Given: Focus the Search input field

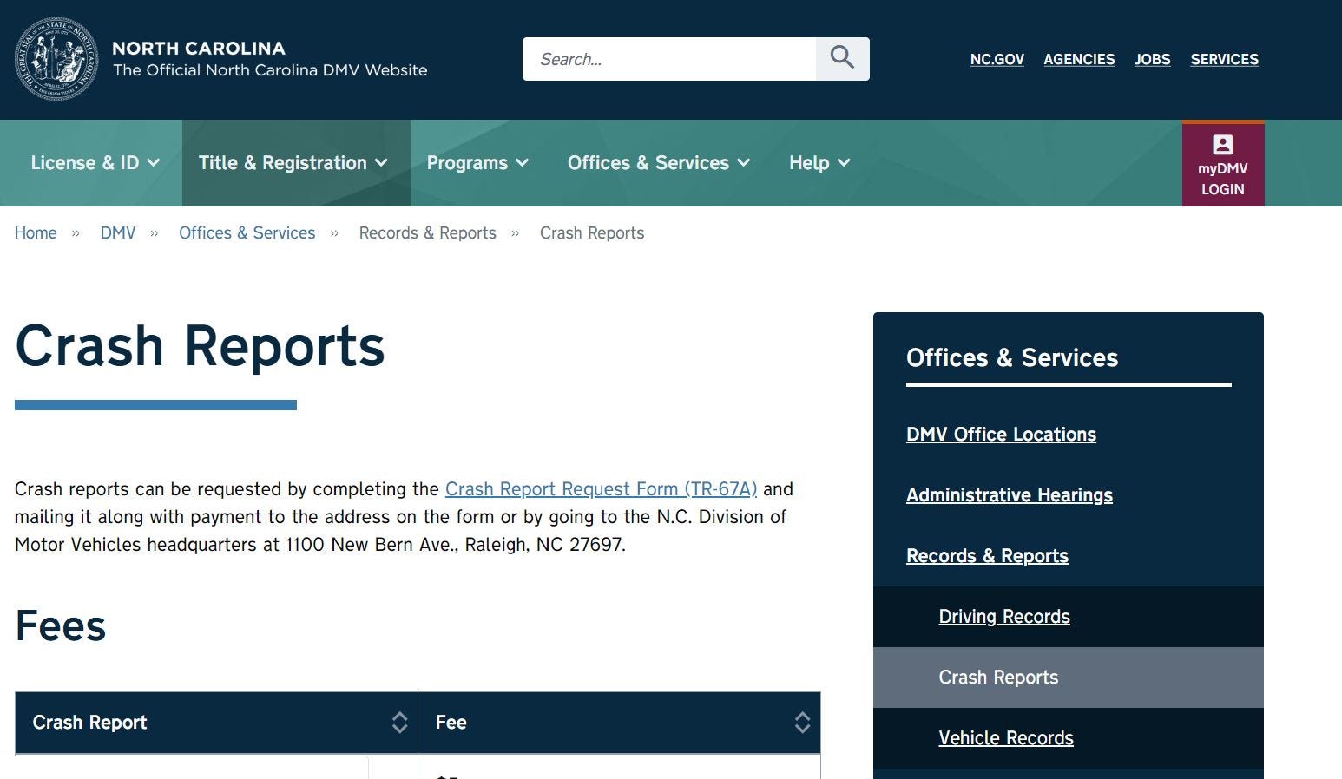Looking at the screenshot, I should tap(669, 59).
